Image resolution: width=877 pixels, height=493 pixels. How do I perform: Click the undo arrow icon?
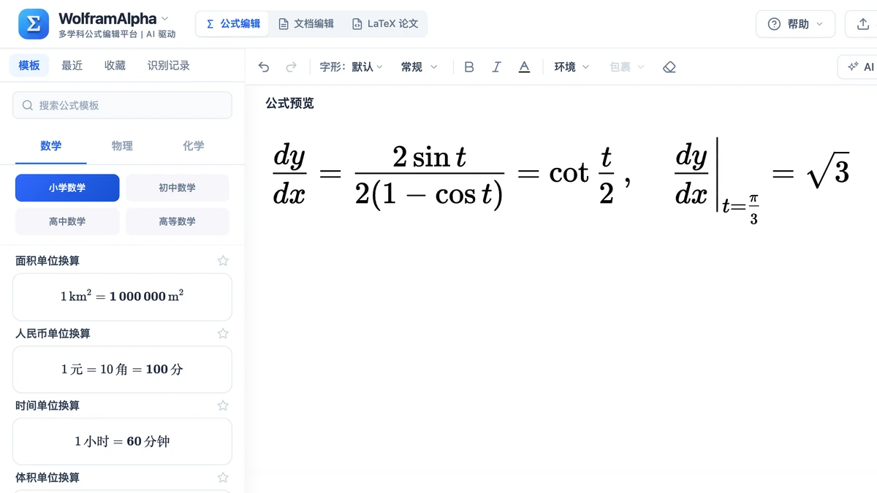click(x=264, y=67)
